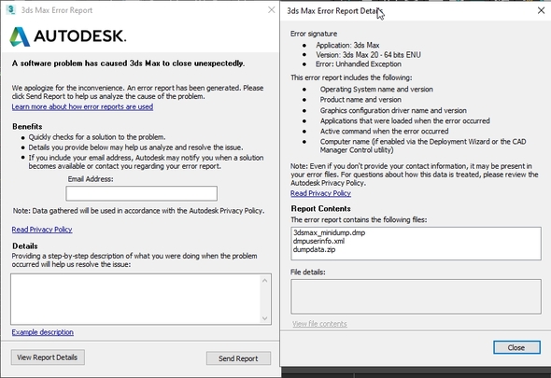
Task: Open Read Privacy Policy link in Error Report window
Action: (42, 230)
